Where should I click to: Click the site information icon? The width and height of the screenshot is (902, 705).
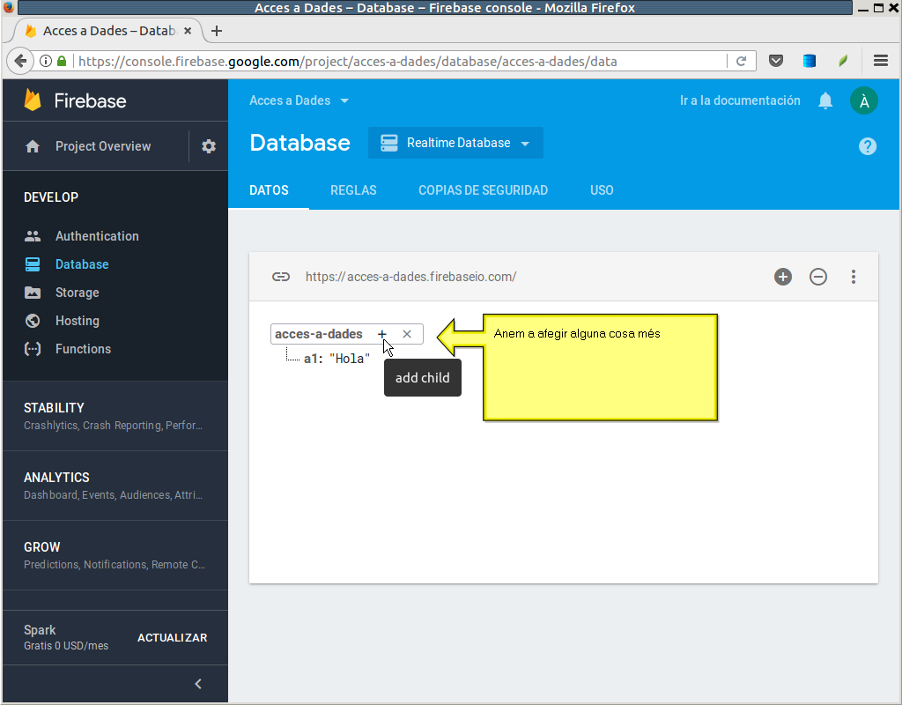click(x=46, y=61)
